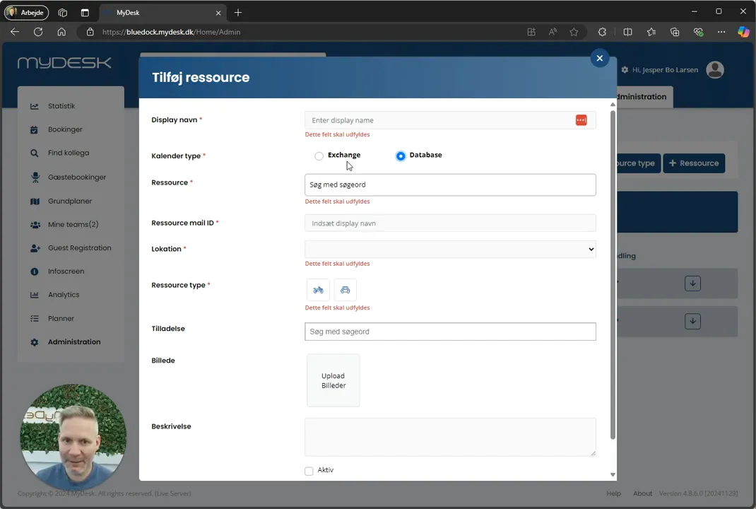The height and width of the screenshot is (509, 756).
Task: Click Upload Billeder box
Action: tap(333, 380)
